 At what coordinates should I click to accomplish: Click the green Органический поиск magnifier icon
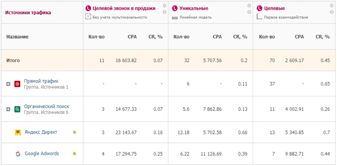pyautogui.click(x=17, y=109)
